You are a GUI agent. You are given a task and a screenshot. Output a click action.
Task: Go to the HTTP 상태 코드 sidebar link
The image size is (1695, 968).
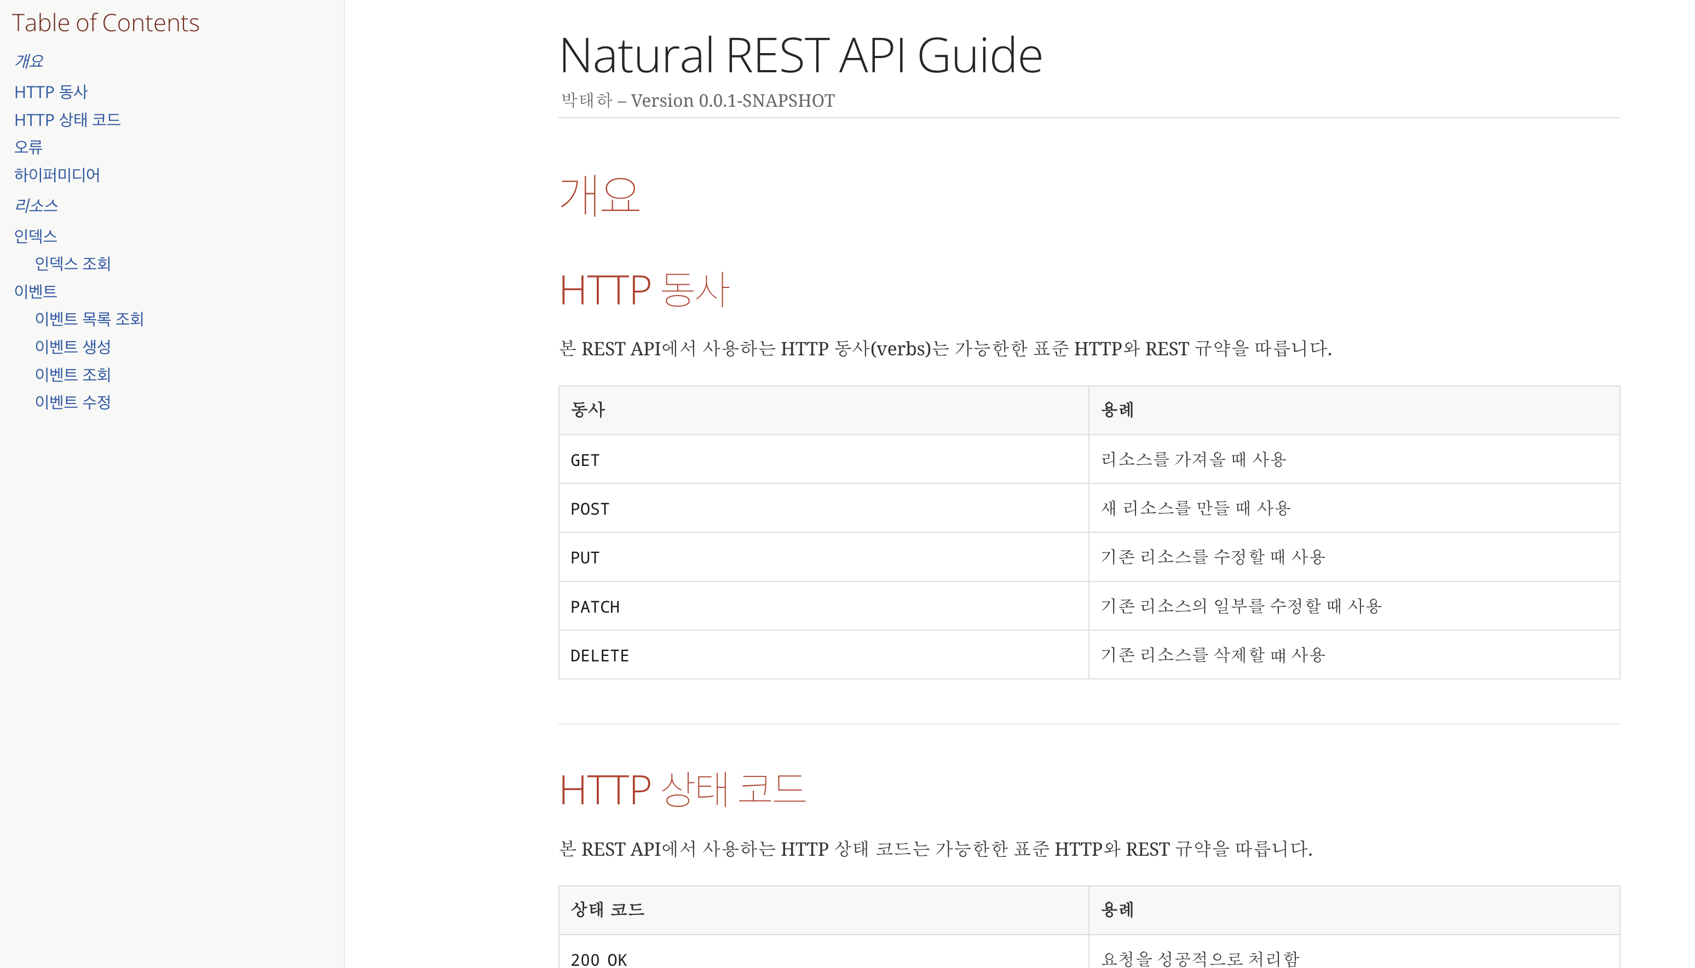[x=67, y=120]
